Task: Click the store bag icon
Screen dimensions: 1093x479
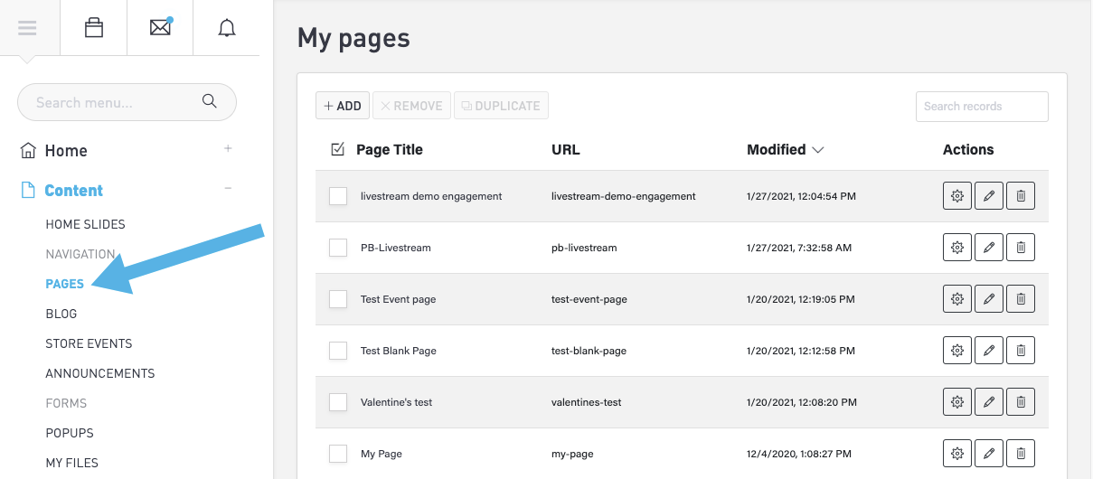Action: point(94,28)
